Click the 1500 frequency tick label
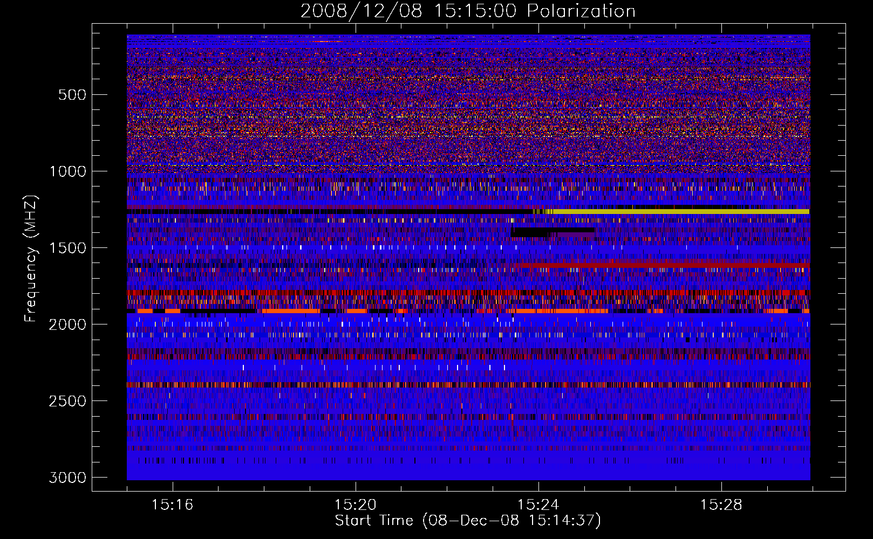 pos(67,248)
